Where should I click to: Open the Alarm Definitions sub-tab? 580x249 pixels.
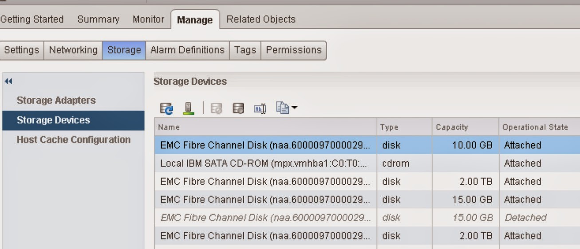point(187,50)
